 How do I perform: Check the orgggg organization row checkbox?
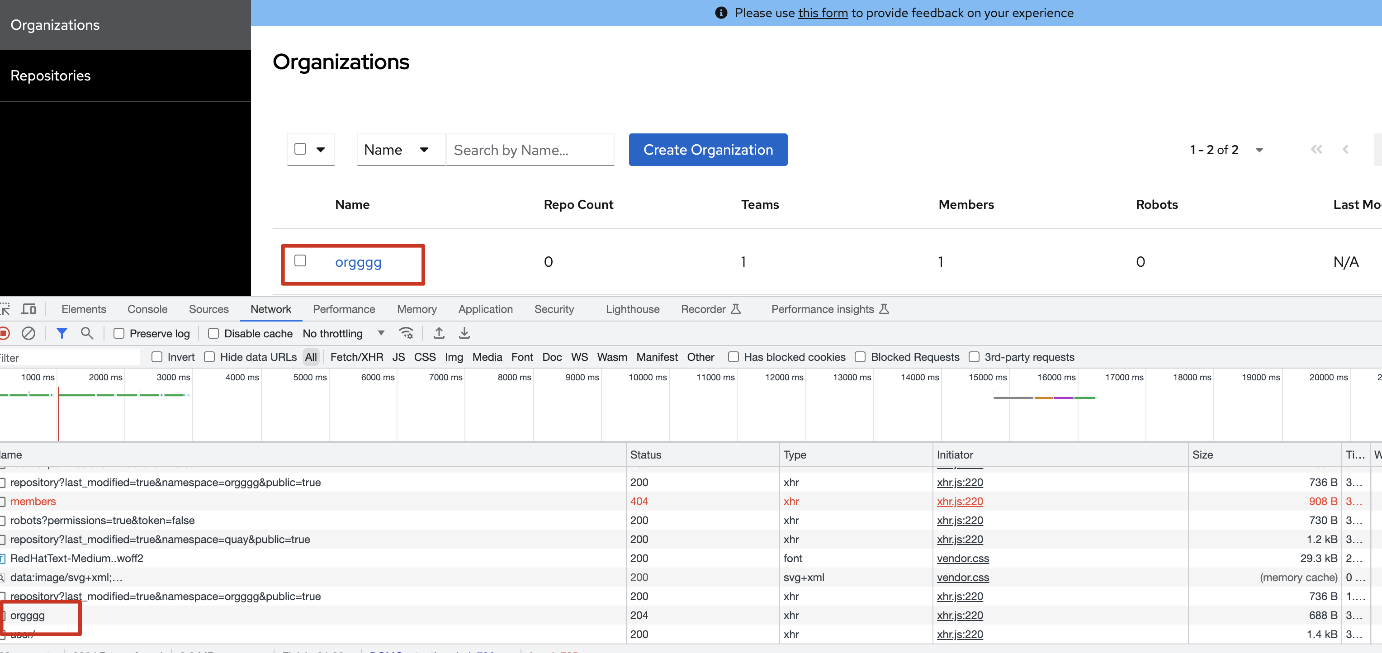(300, 261)
